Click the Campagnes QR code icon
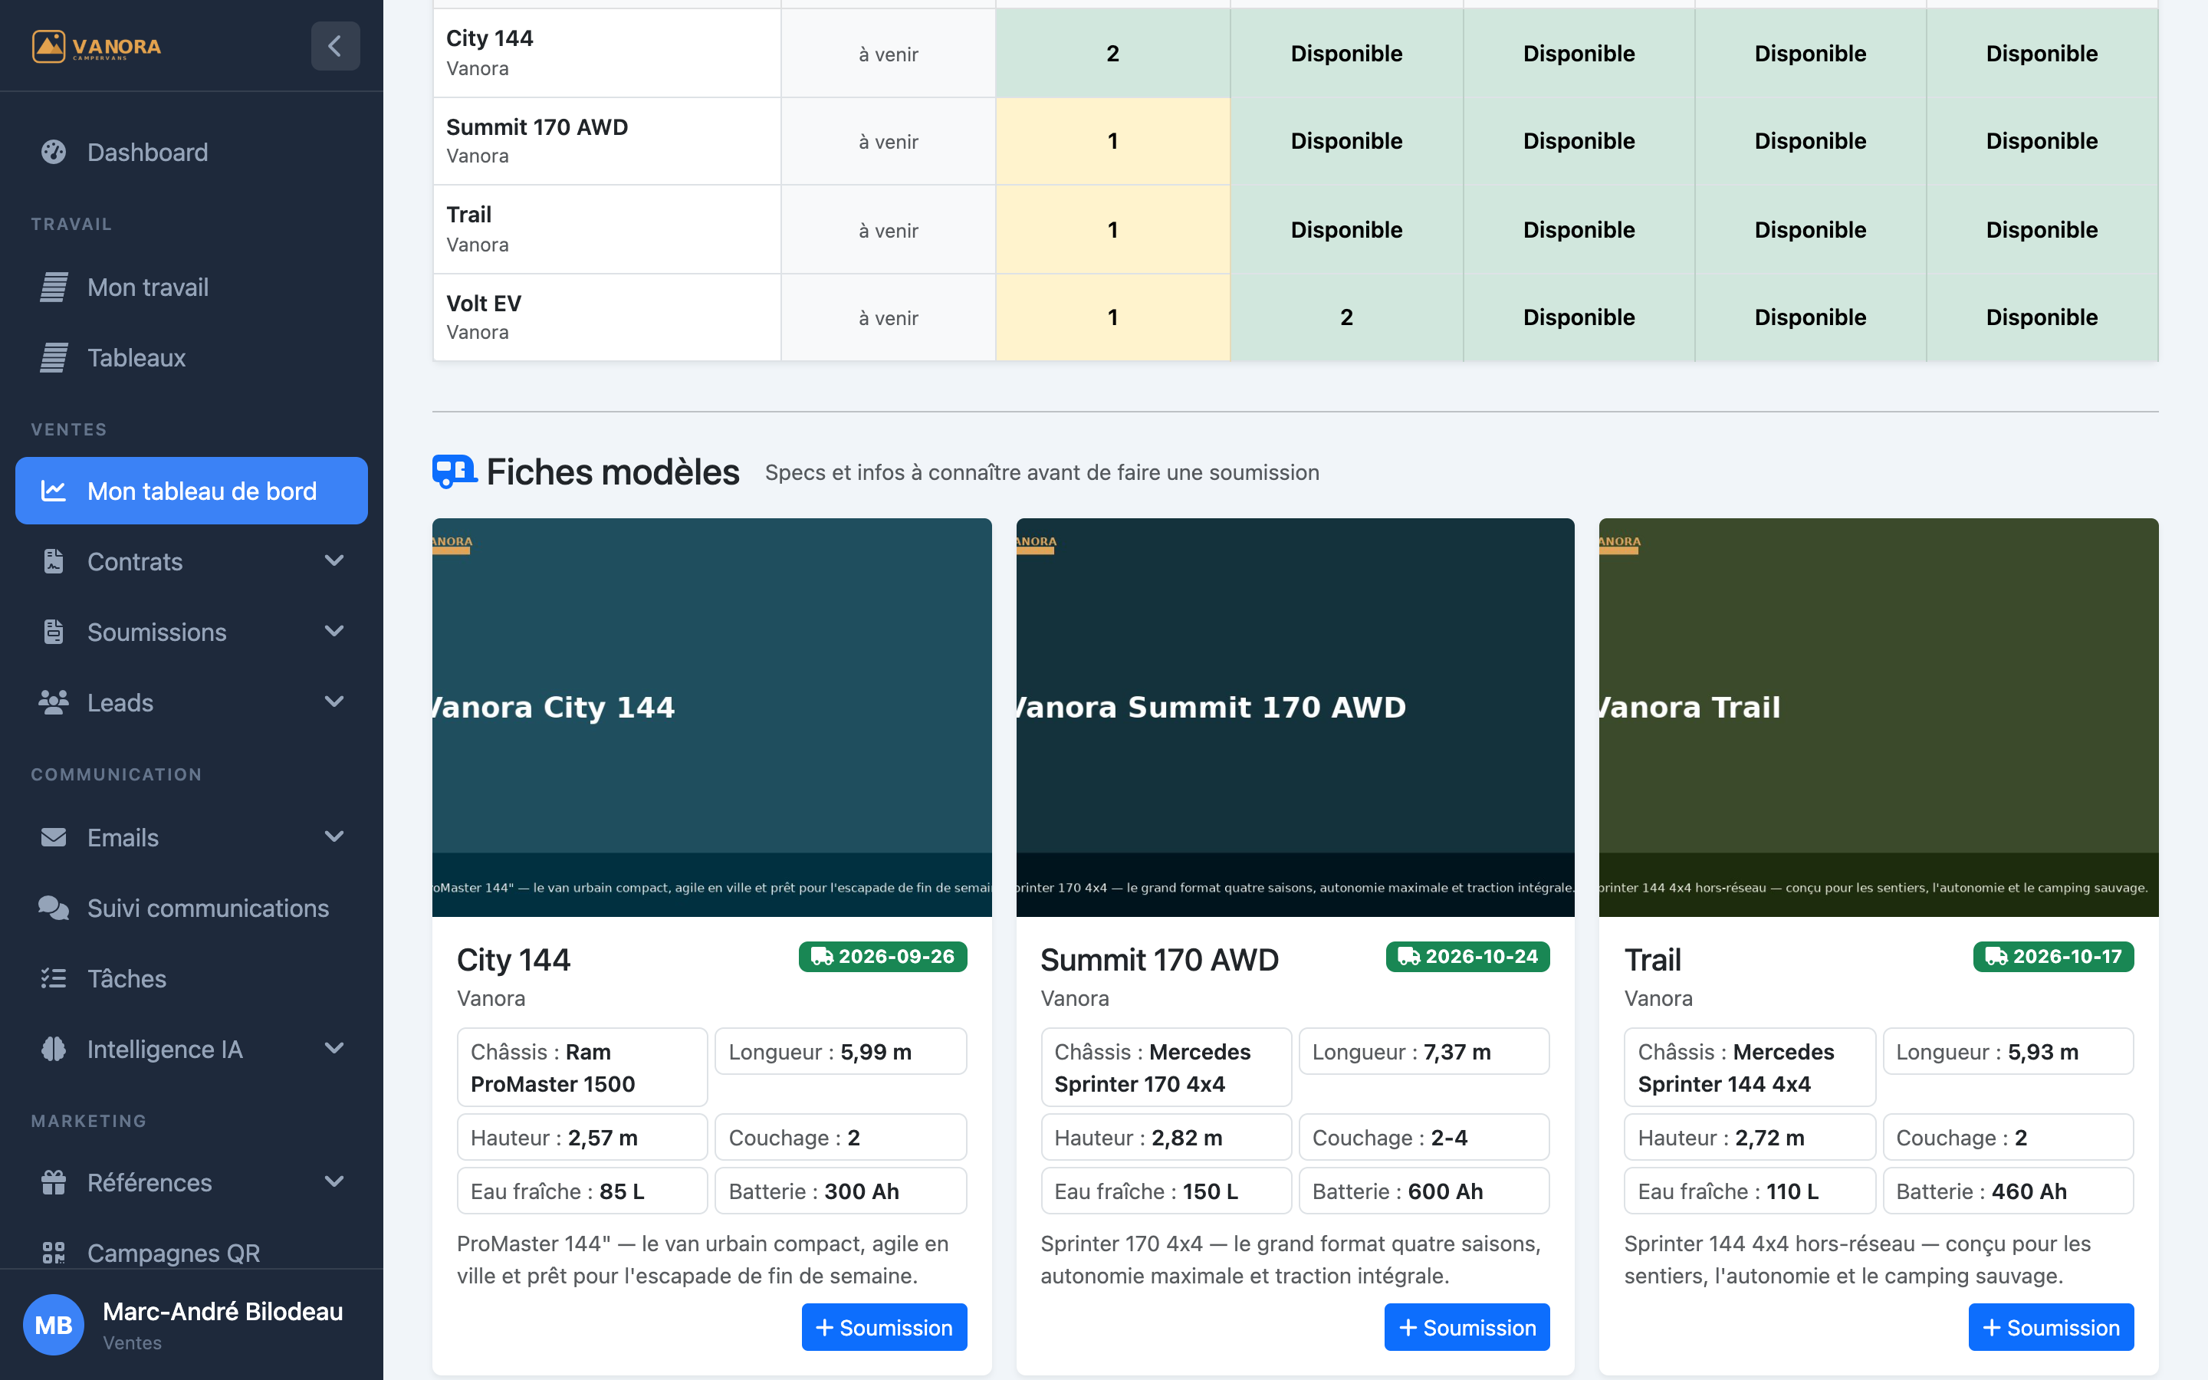 (54, 1252)
